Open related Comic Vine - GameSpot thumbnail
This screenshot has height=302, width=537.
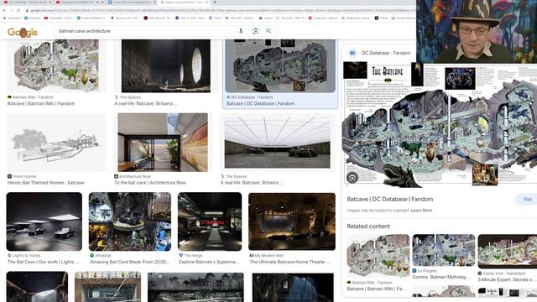coord(507,251)
